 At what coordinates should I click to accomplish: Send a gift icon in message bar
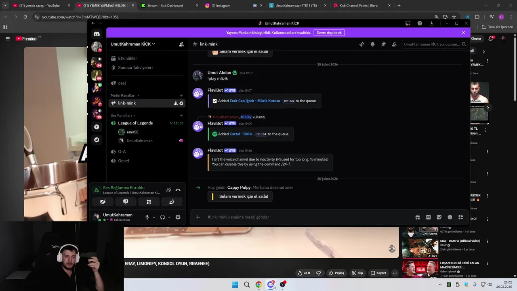(x=417, y=217)
